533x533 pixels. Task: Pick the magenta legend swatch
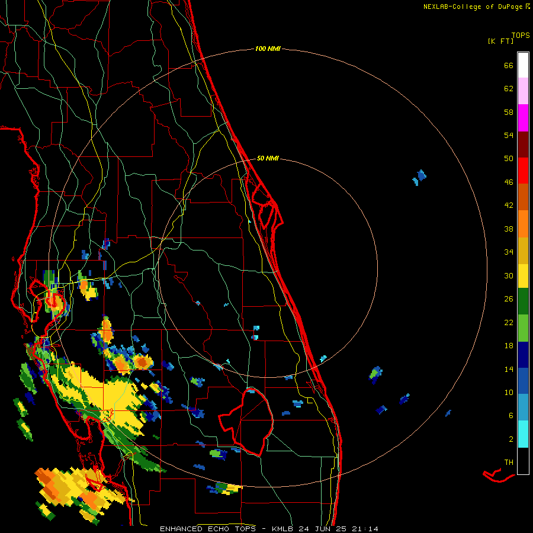(x=523, y=118)
